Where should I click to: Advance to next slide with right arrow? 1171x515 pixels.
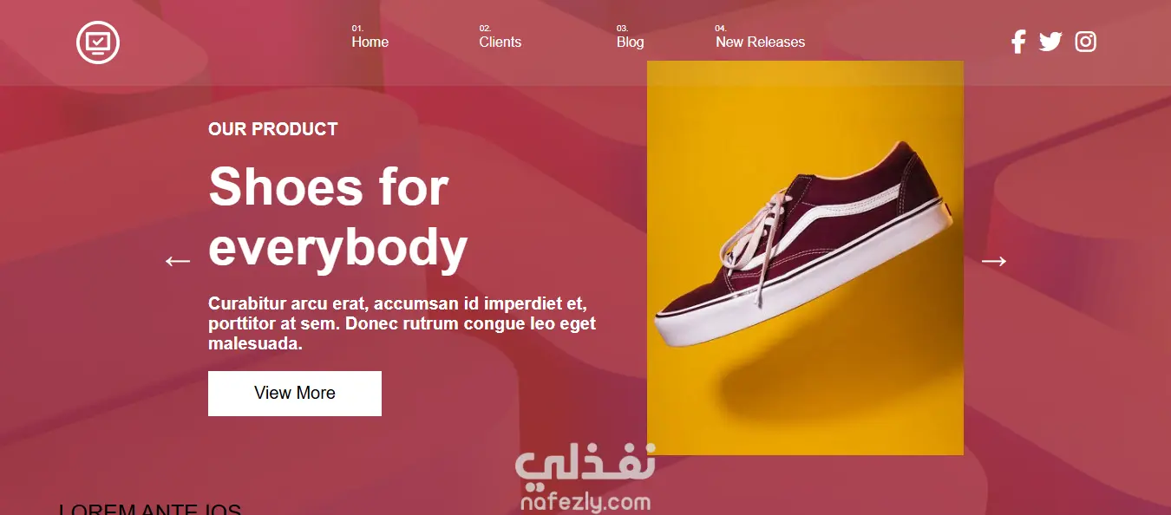tap(993, 260)
